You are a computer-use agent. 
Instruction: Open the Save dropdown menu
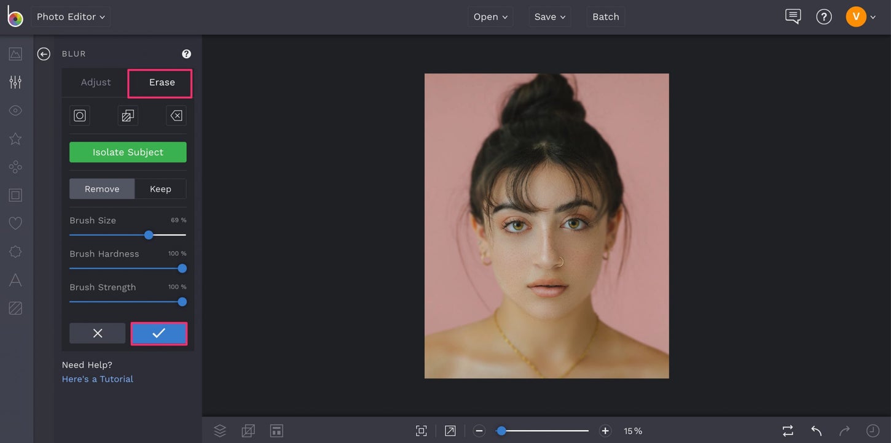tap(549, 17)
